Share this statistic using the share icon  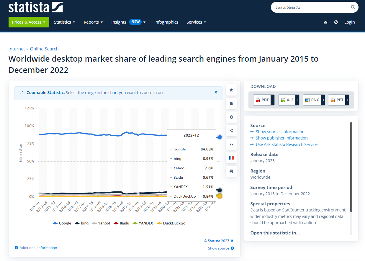(231, 131)
